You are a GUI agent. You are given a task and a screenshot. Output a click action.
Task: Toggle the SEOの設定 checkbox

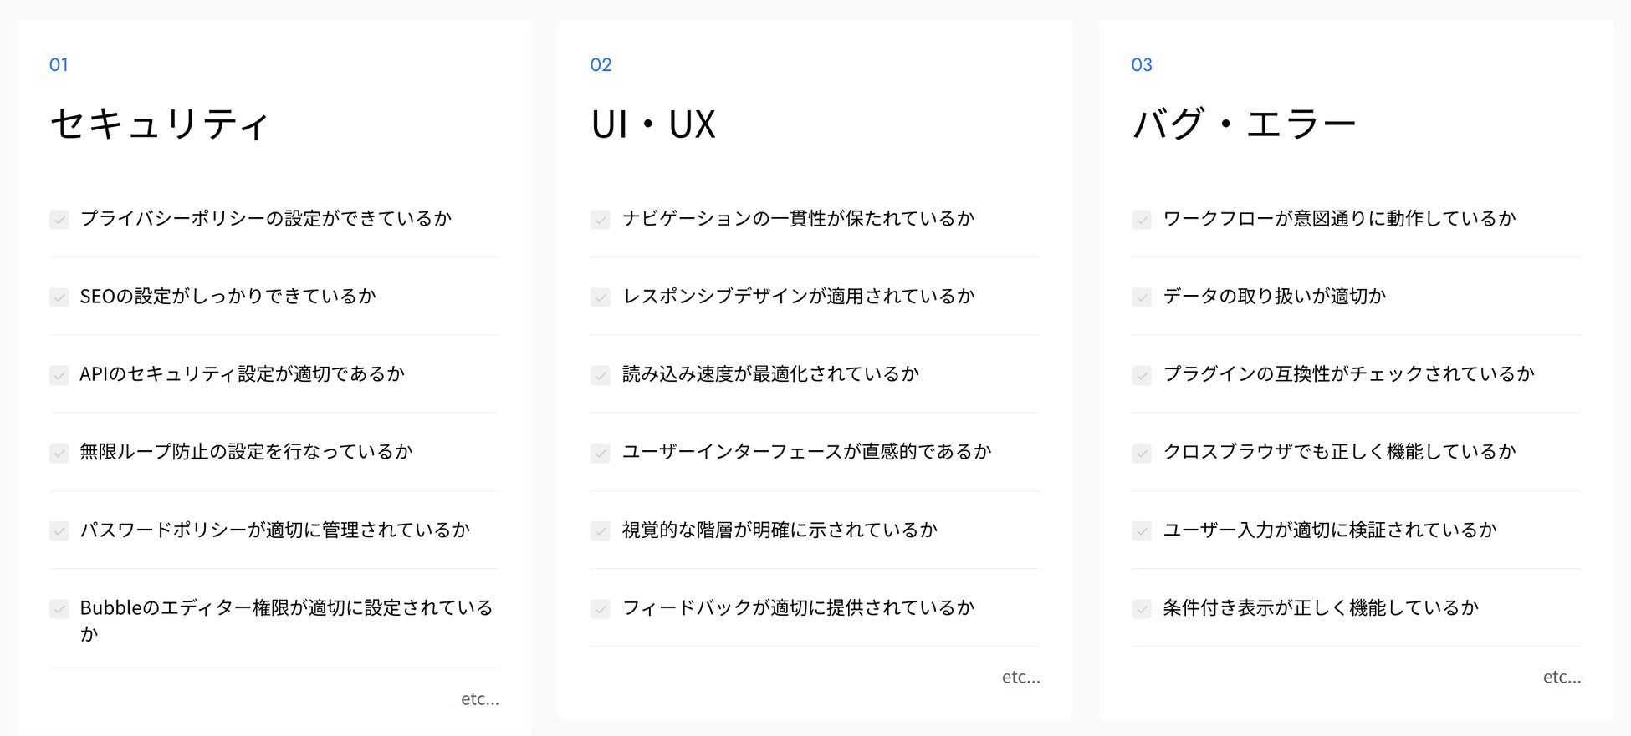pyautogui.click(x=59, y=297)
